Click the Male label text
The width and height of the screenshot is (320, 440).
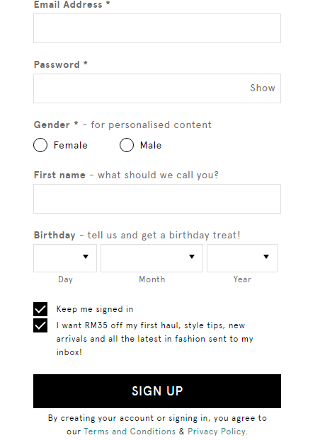pyautogui.click(x=151, y=145)
